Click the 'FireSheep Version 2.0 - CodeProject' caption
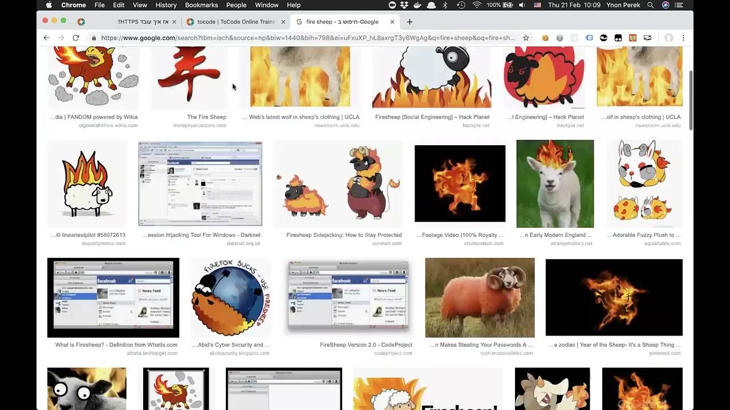This screenshot has height=410, width=730. 366,345
